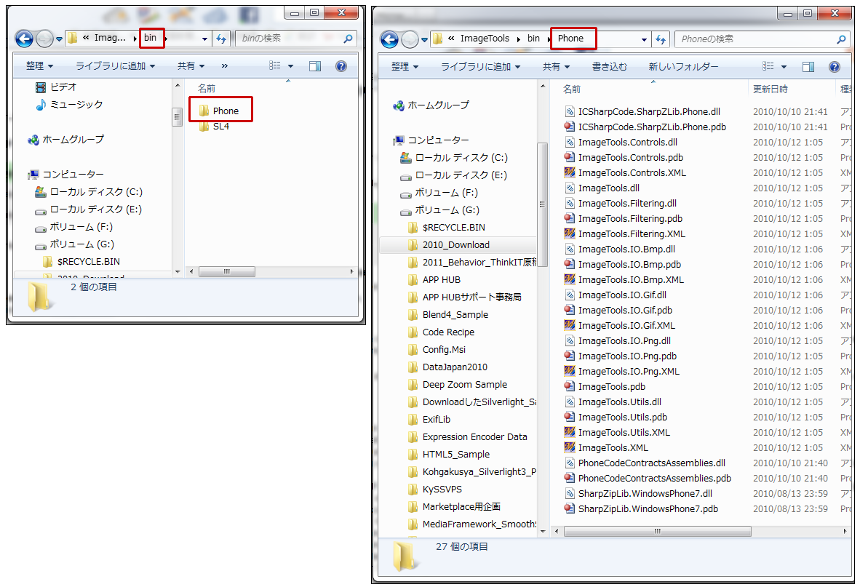Select Code Recipe folder in navigation tree

coord(441,332)
